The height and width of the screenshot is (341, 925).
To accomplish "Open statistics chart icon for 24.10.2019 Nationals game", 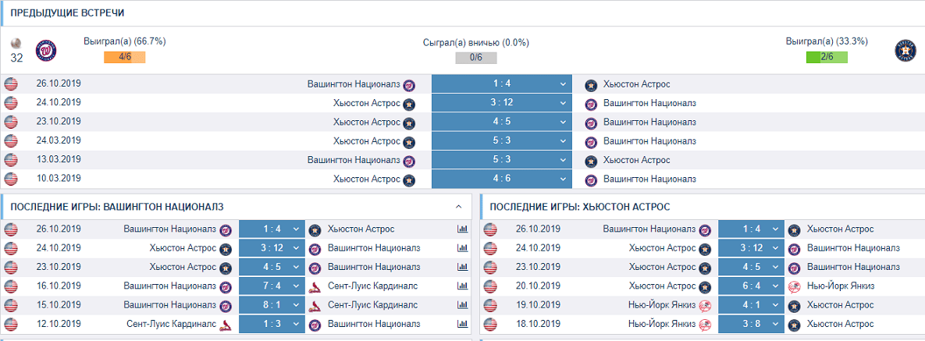I will tap(462, 249).
